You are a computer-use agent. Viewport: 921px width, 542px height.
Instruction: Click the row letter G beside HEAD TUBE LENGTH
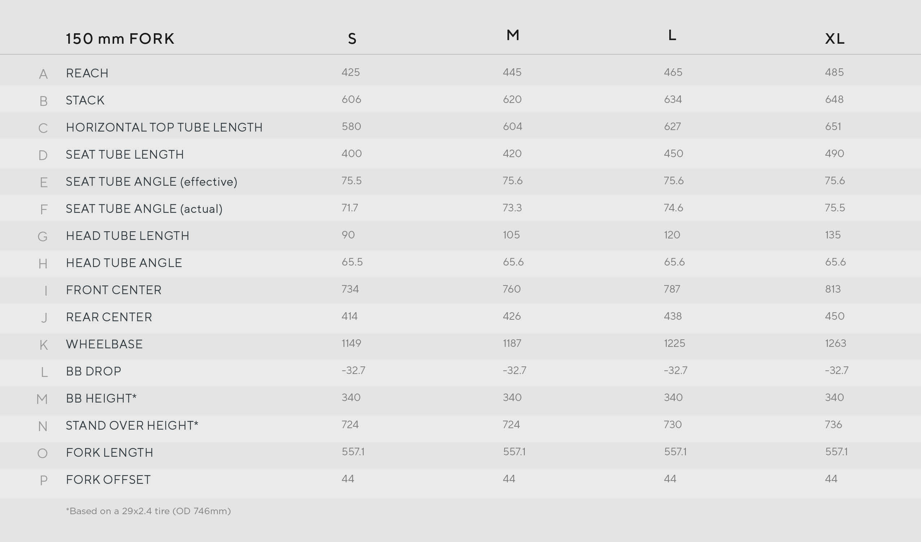click(43, 237)
